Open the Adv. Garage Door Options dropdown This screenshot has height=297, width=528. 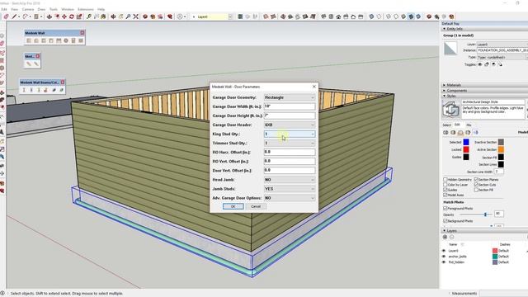[x=290, y=198]
